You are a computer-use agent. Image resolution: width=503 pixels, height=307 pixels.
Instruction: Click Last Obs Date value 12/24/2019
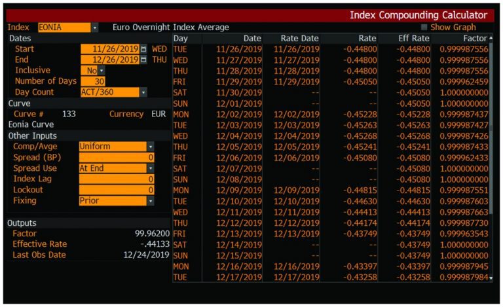(x=146, y=255)
